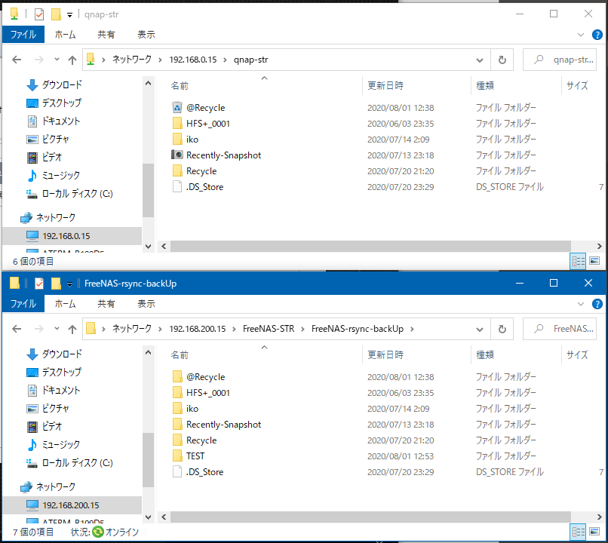
Task: Open help in the FreeNAS-rsync-backUp window
Action: (597, 304)
